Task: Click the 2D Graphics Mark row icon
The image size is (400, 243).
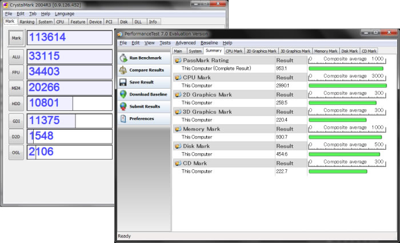Action: click(178, 95)
